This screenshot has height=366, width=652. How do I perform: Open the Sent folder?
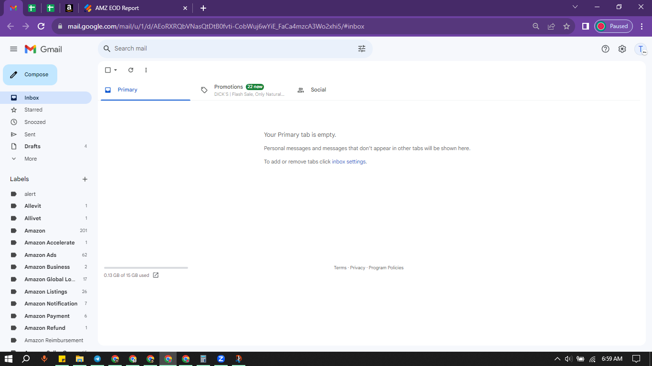tap(46, 134)
